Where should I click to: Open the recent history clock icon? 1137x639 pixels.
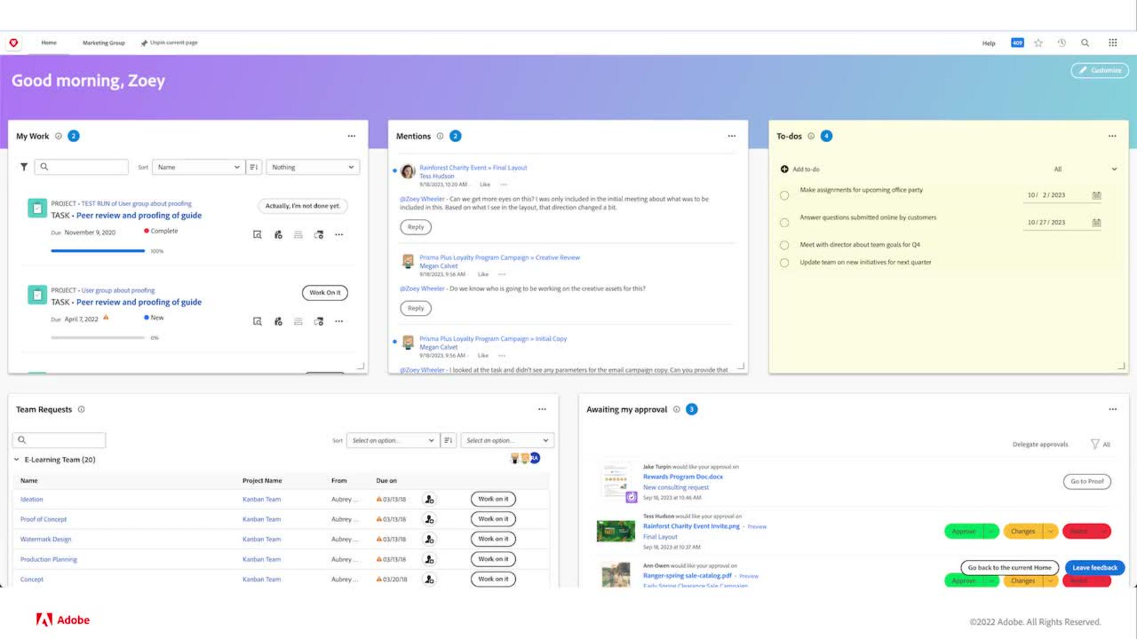[1062, 43]
